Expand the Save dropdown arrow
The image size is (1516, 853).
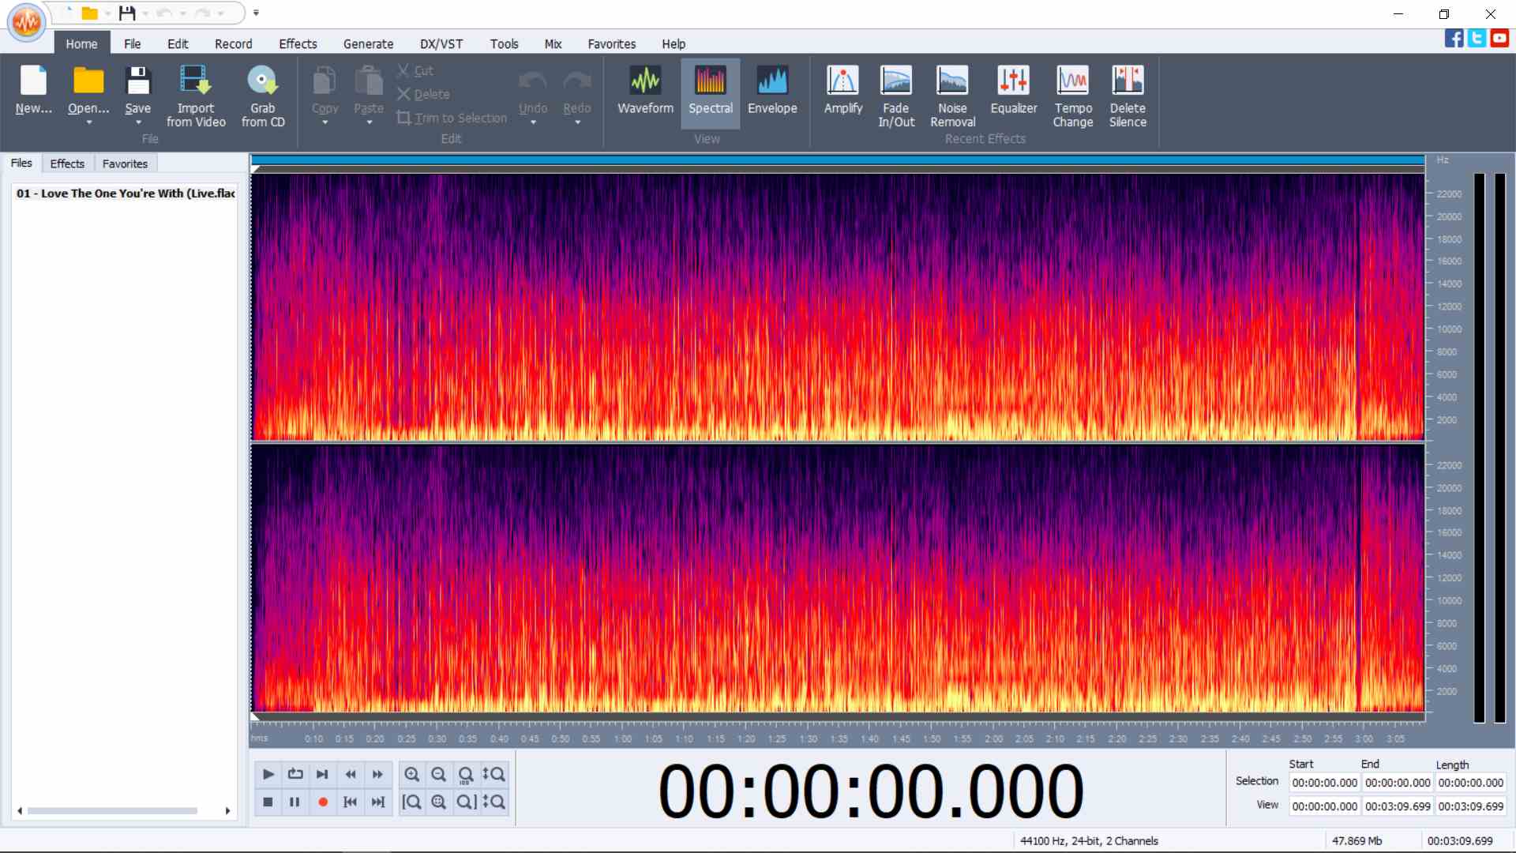(138, 123)
